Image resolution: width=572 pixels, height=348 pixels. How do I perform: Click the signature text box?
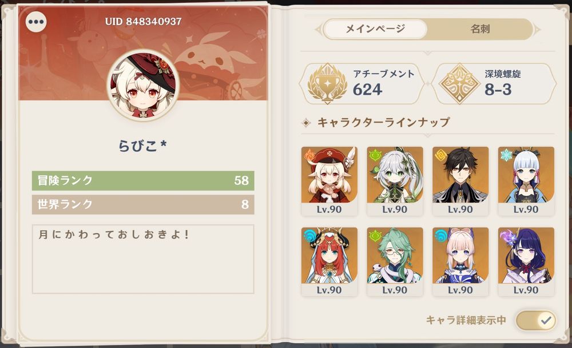tap(143, 259)
